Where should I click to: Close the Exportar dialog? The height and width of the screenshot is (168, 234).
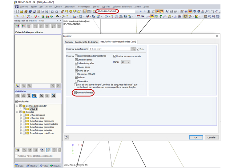coord(217,36)
